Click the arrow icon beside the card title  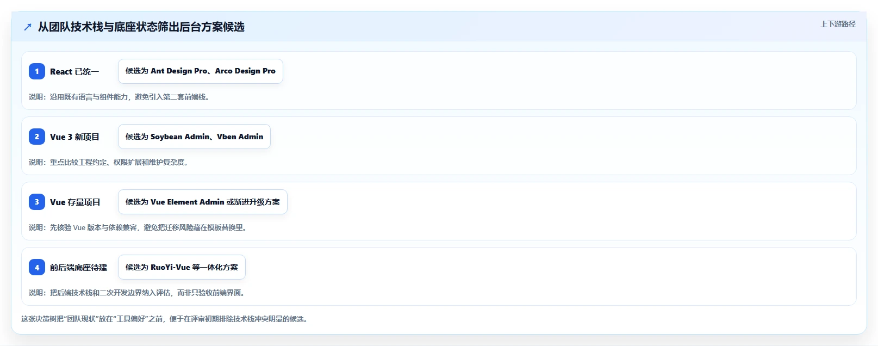[x=28, y=27]
